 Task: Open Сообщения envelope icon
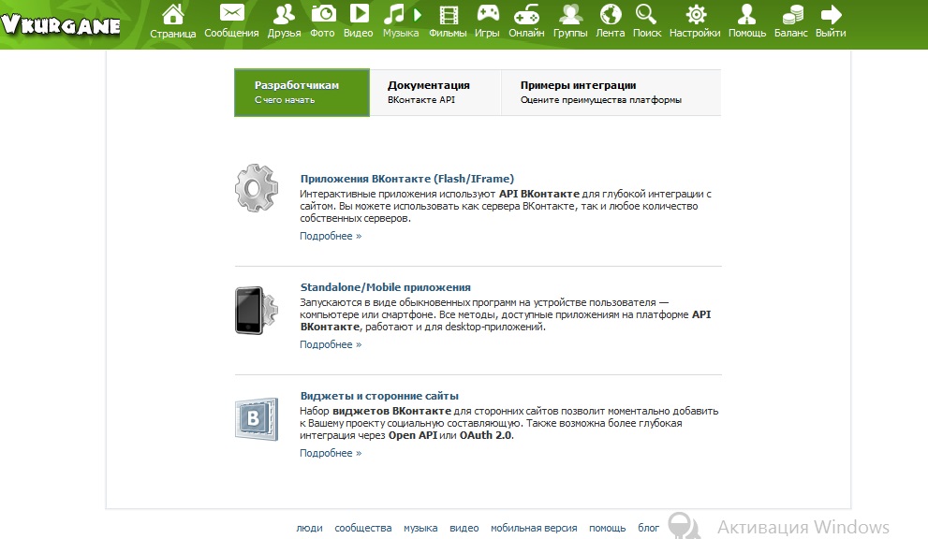232,13
